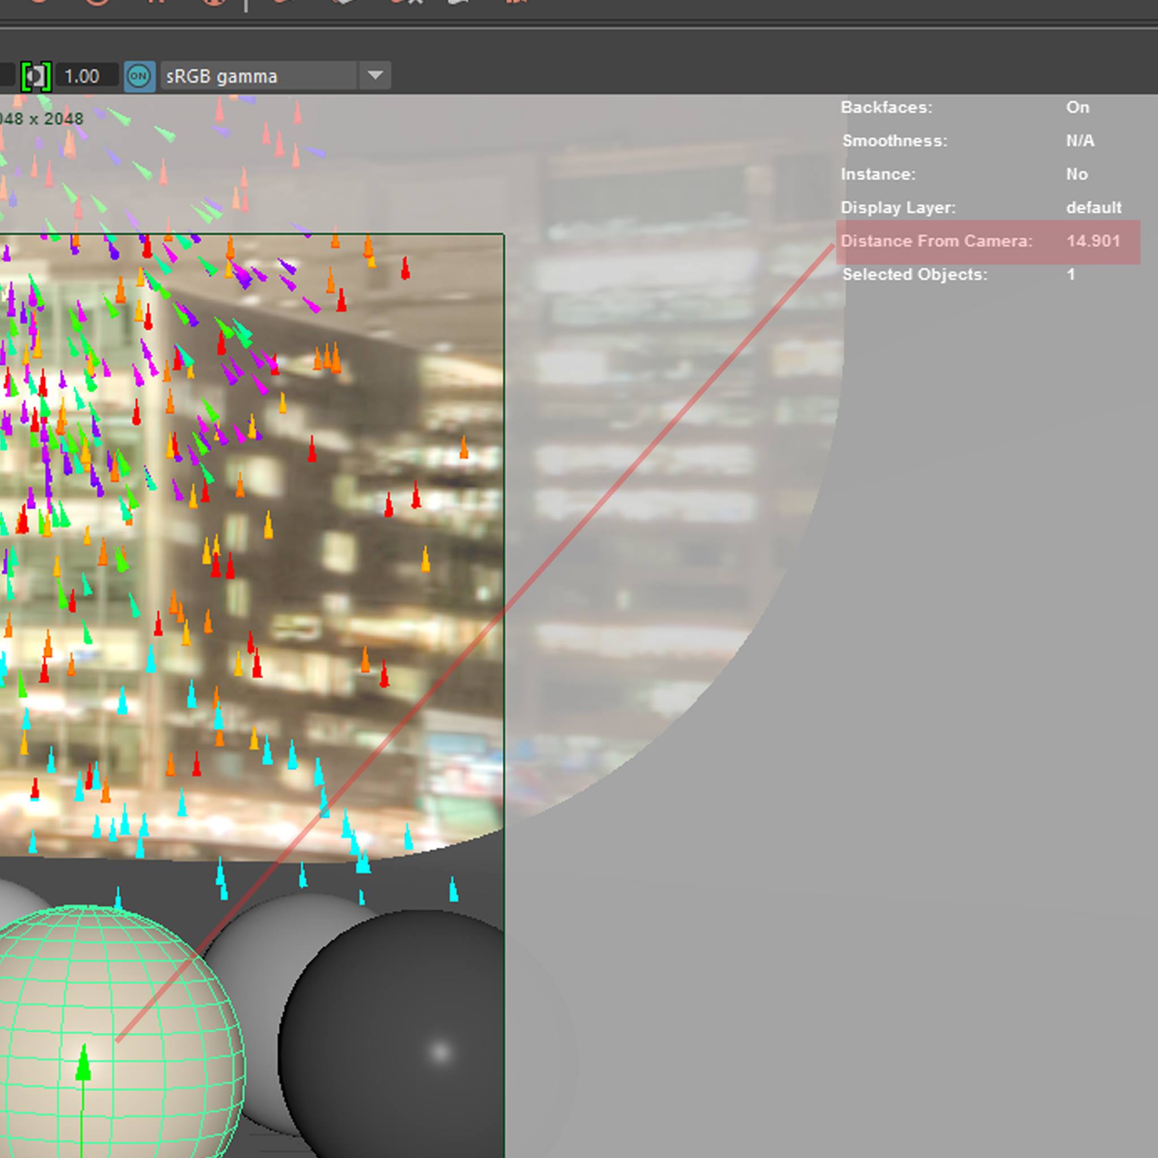
Task: Click the gamma value field showing 1.00
Action: pos(83,77)
